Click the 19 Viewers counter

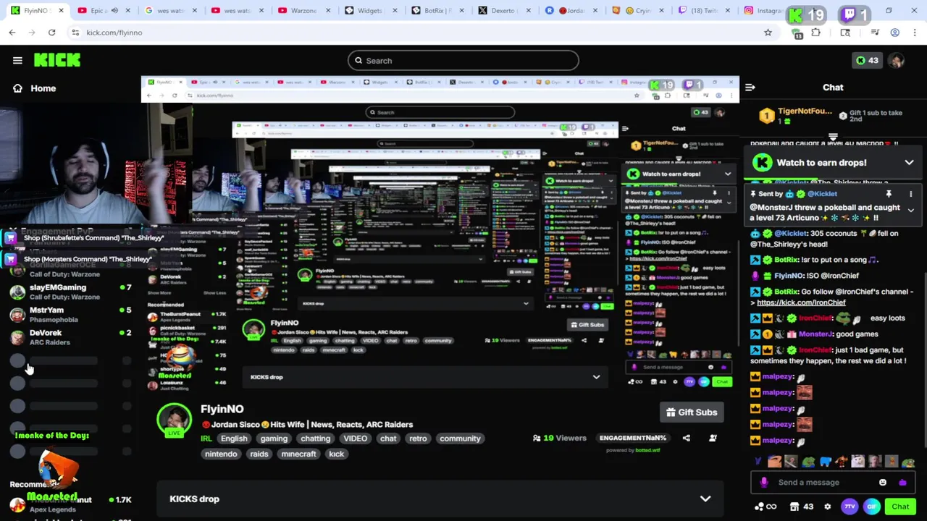[559, 438]
